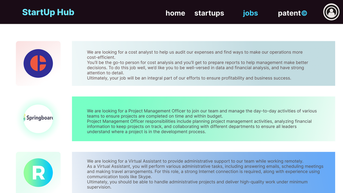Select the opening line seeking a Project Management Officer
Image resolution: width=343 pixels, height=193 pixels.
pos(202,111)
